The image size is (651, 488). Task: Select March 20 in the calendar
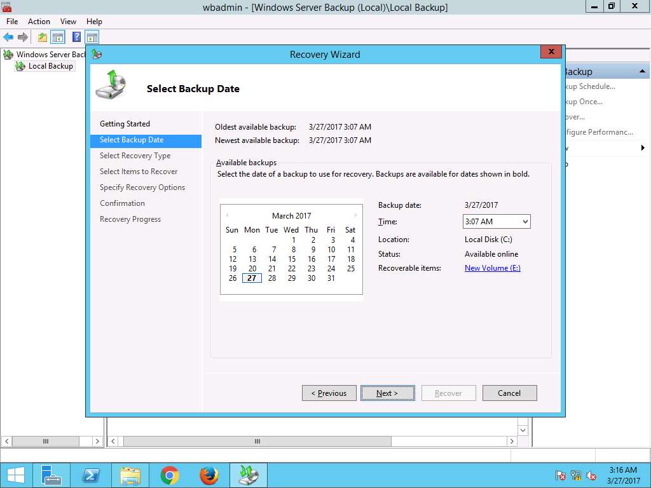pos(252,269)
